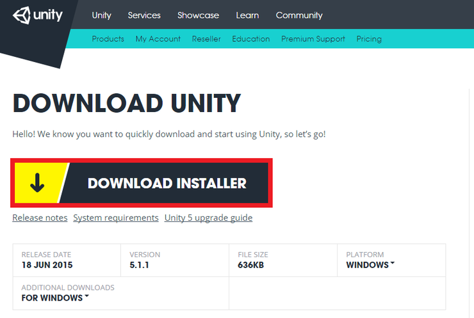Open My Account page

[x=158, y=38]
